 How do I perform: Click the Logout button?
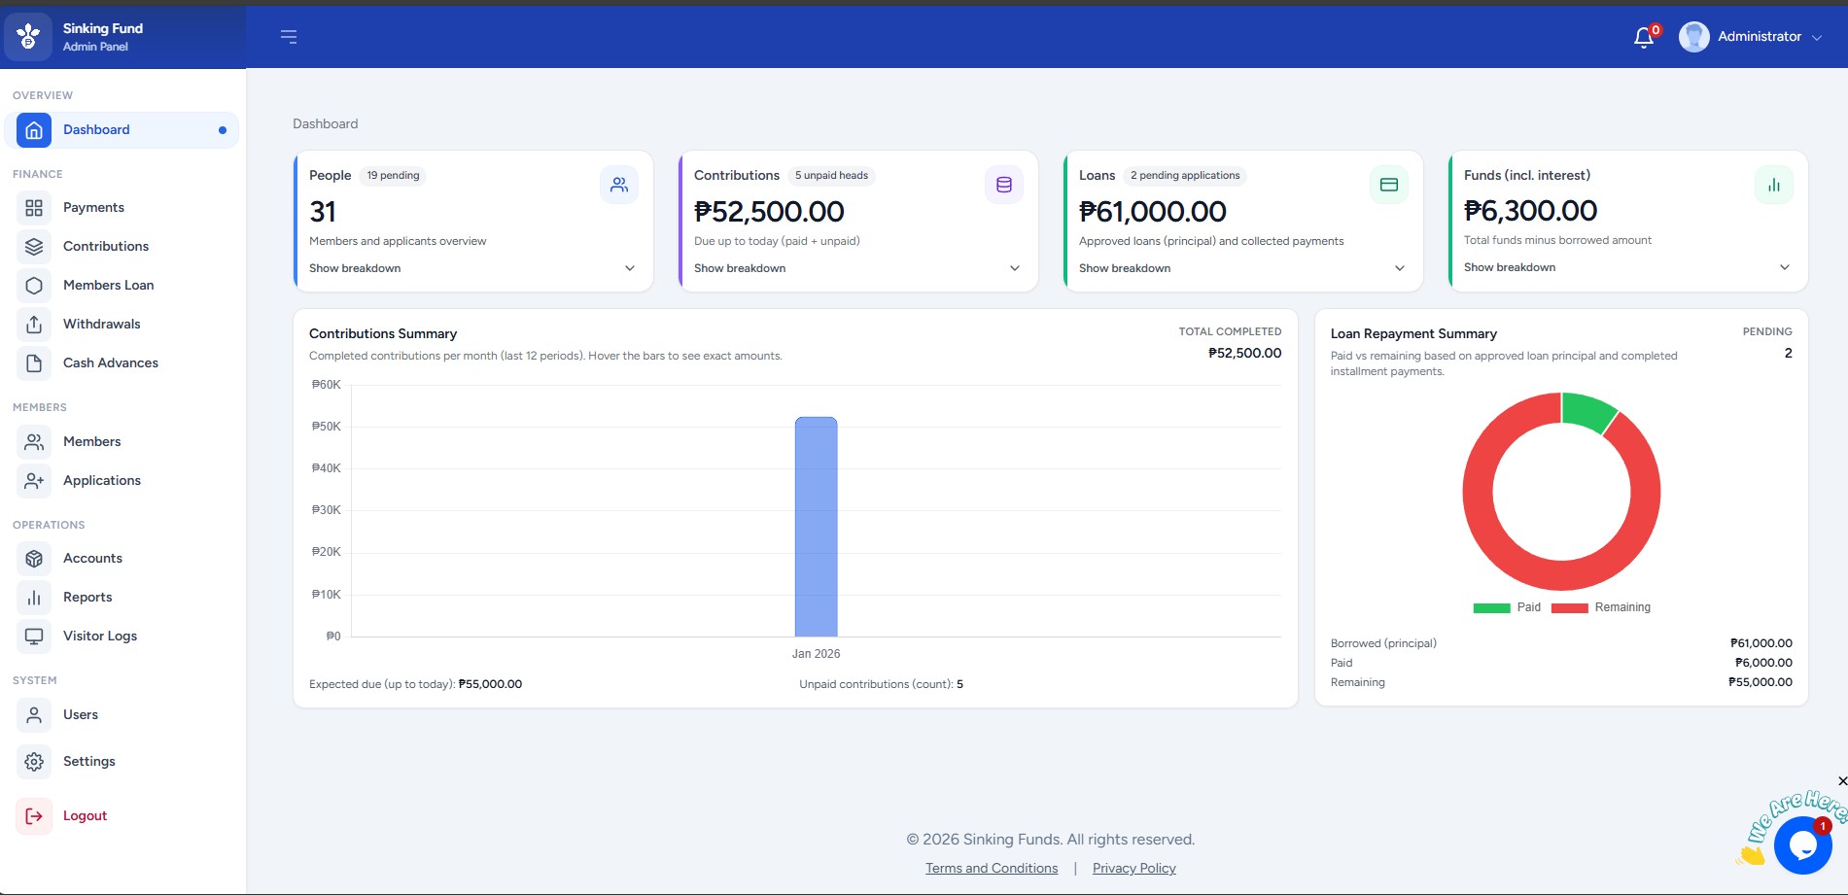[85, 815]
